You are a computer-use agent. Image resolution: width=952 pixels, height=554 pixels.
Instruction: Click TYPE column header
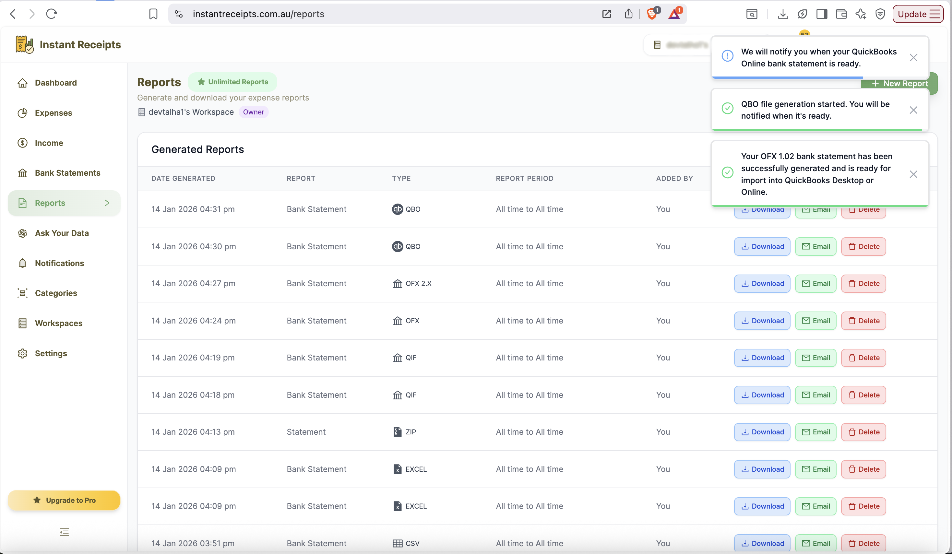click(x=401, y=179)
